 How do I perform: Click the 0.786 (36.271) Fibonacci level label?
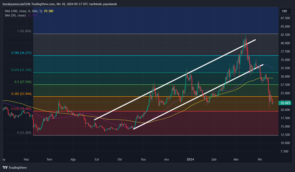[21, 53]
